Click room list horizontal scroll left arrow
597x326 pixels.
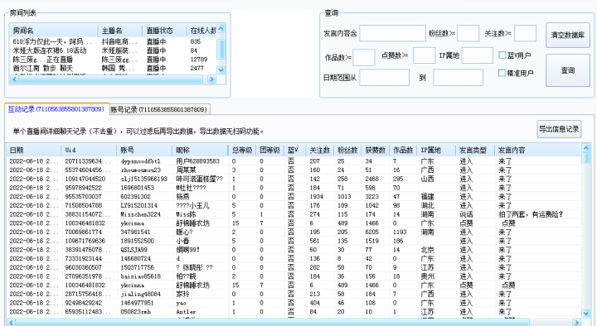(14, 79)
